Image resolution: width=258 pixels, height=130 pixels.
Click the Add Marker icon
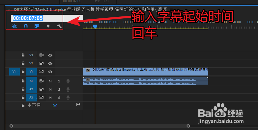48,26
